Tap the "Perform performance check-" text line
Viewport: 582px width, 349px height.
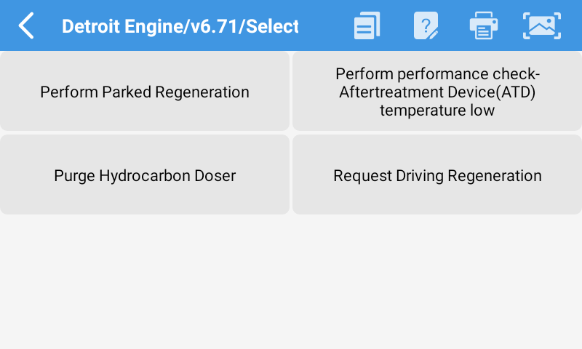(437, 74)
